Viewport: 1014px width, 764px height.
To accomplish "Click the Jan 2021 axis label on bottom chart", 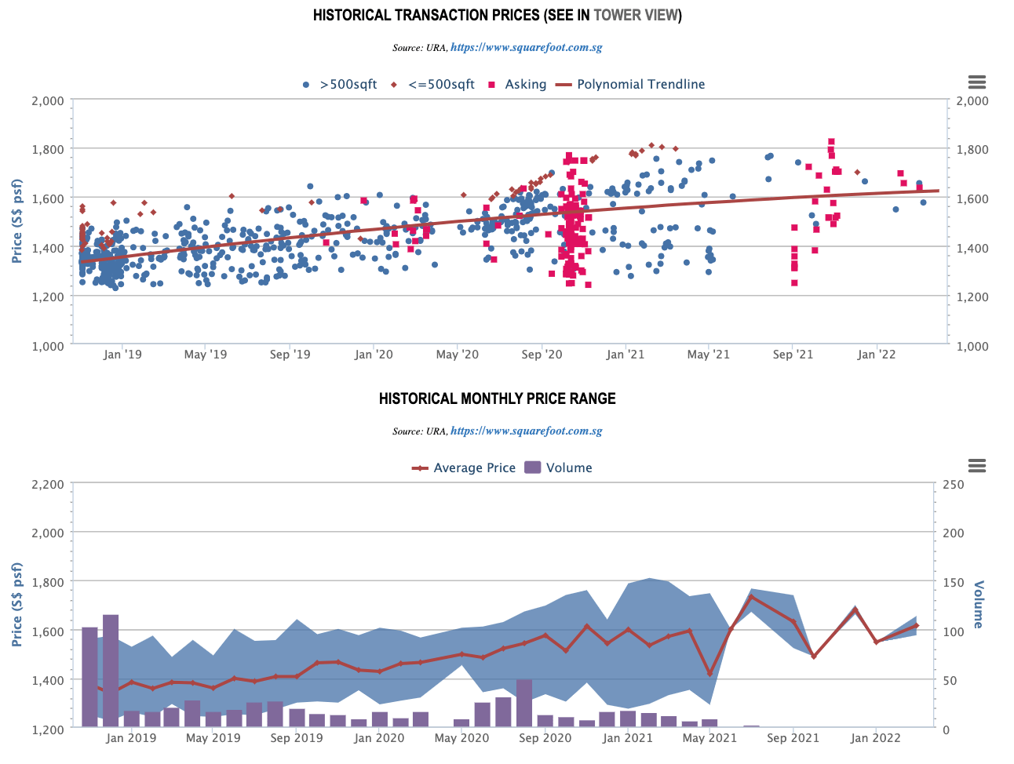I will pyautogui.click(x=628, y=738).
